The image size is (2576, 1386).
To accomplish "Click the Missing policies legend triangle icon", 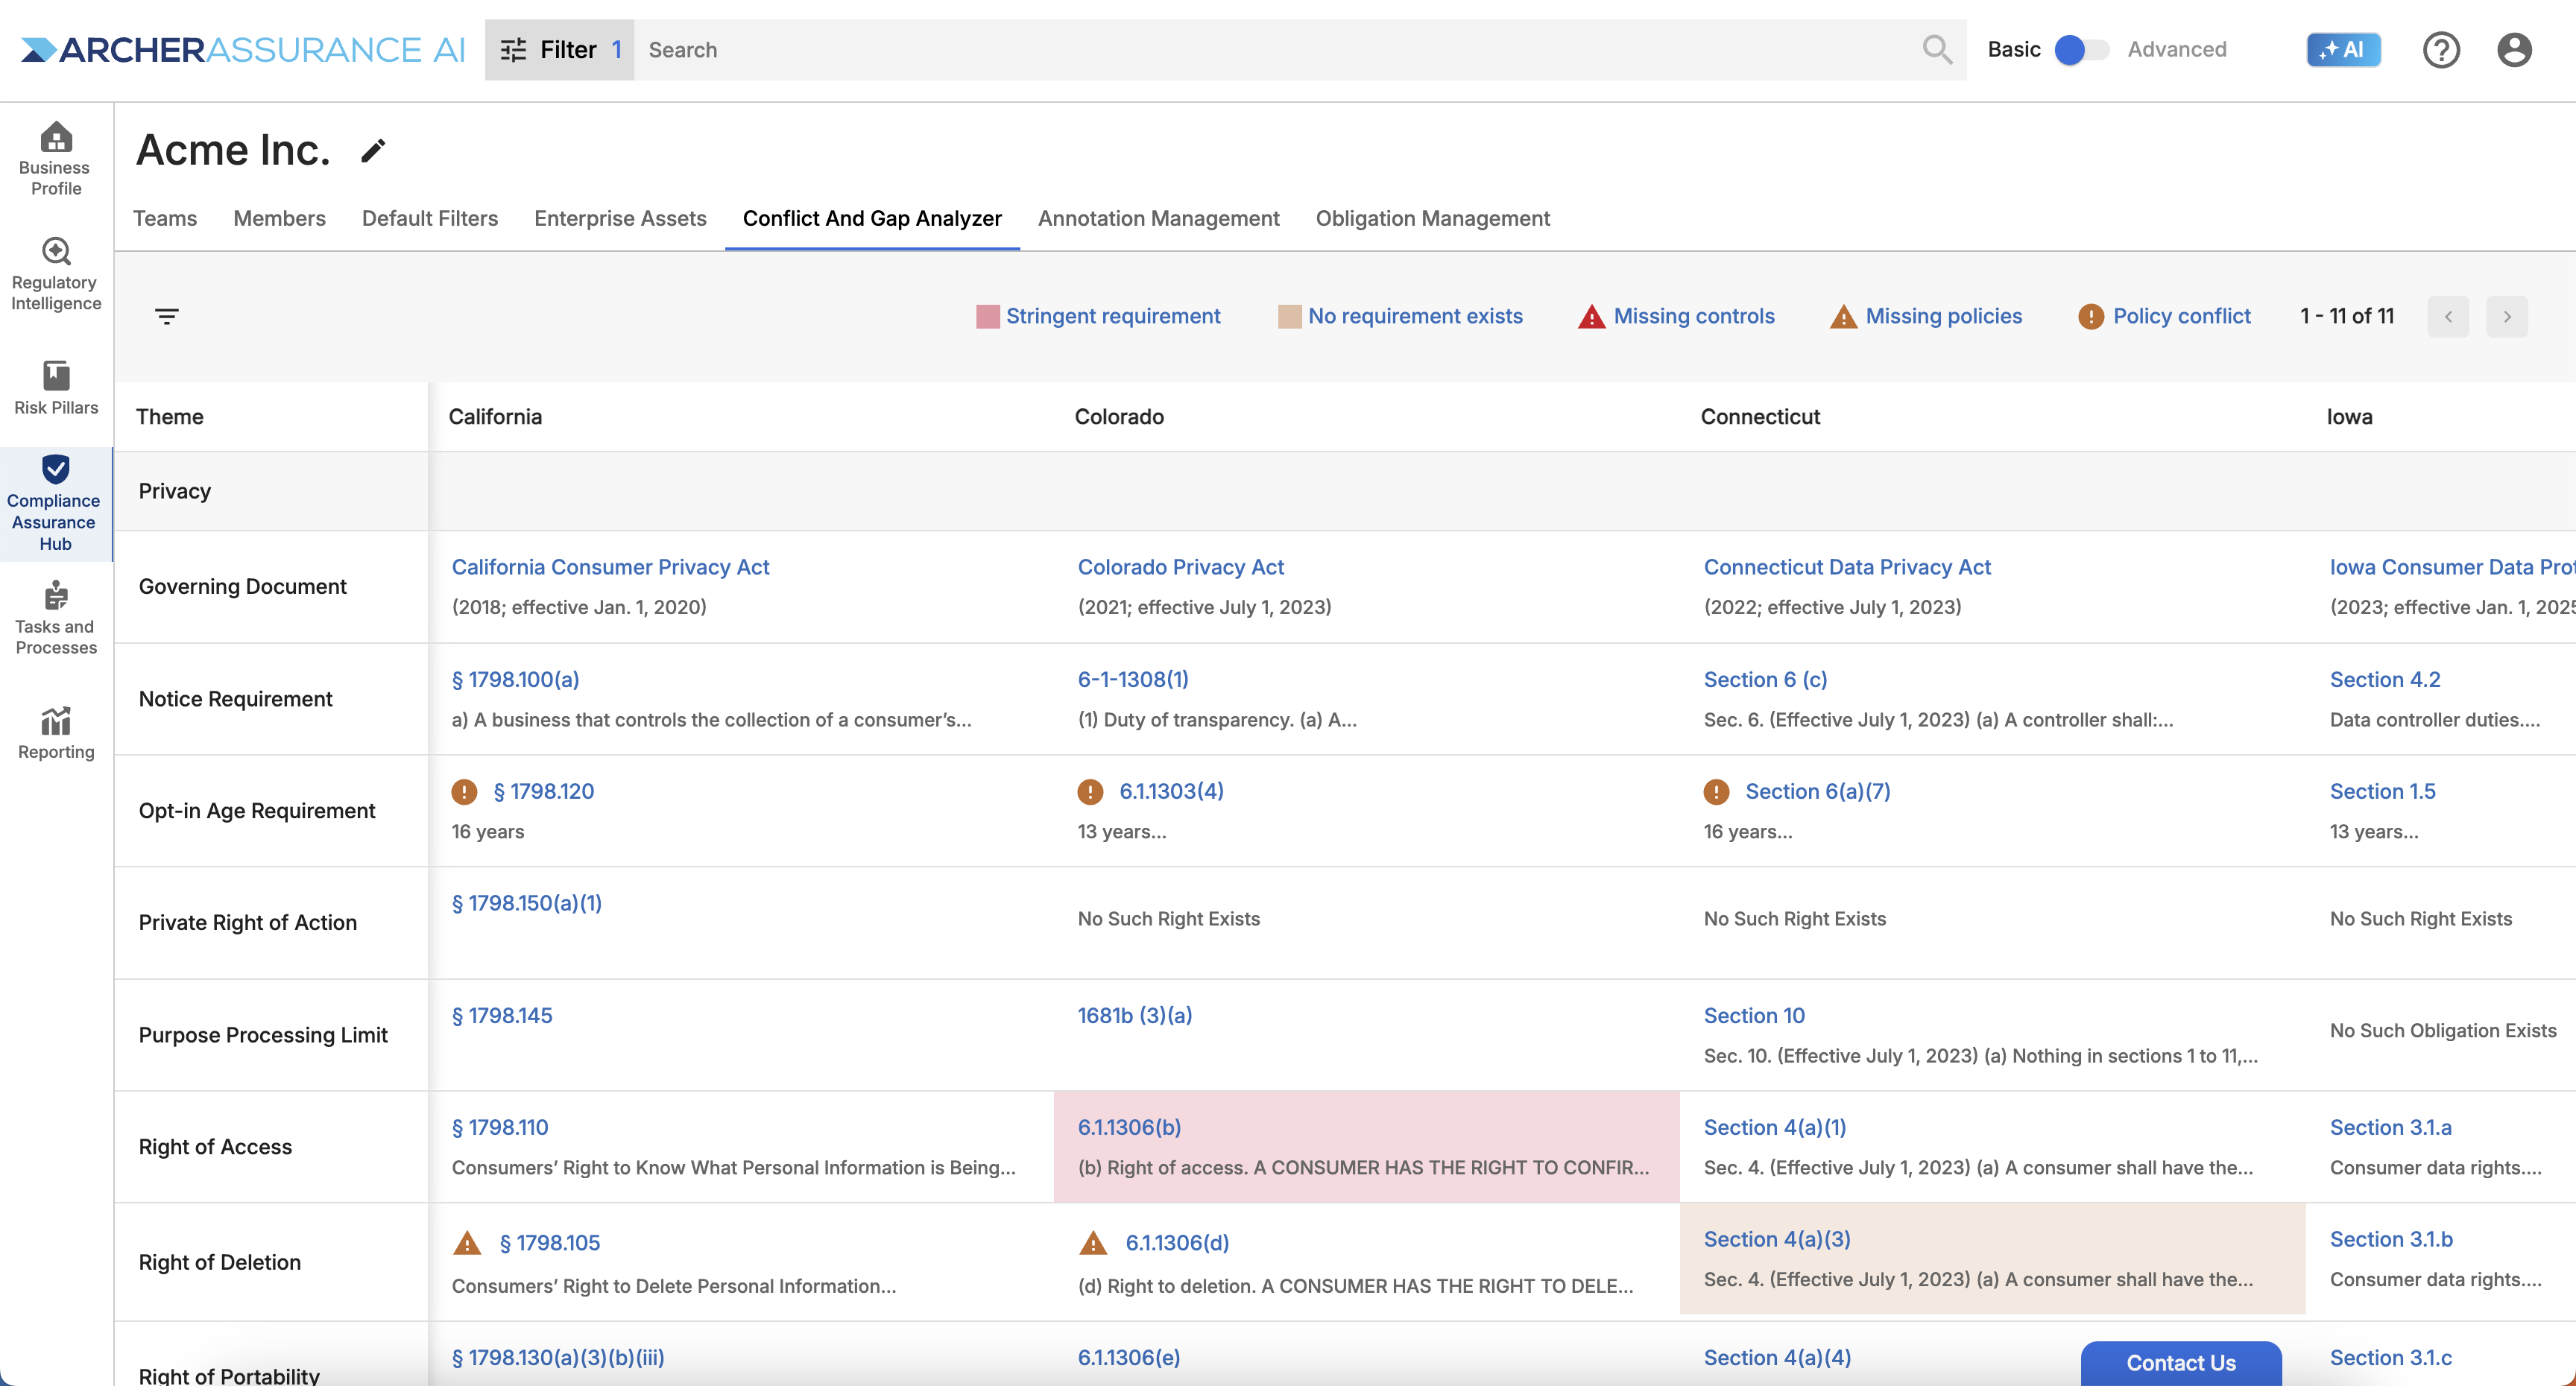I will pos(1843,317).
